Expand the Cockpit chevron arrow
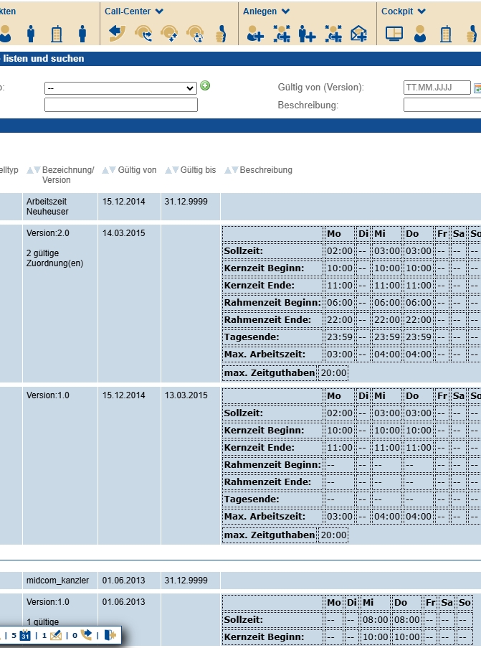Screen dimensions: 481x648 [x=421, y=11]
